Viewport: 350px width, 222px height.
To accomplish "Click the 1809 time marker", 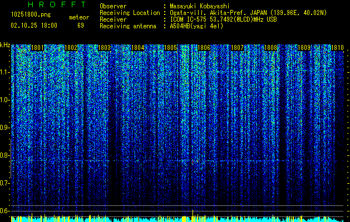I will pyautogui.click(x=304, y=48).
